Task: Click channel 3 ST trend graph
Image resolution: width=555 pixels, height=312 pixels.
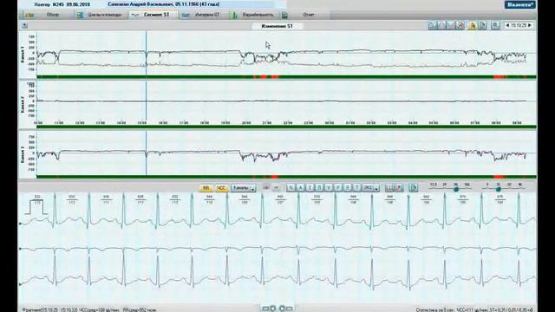Action: tap(286, 153)
